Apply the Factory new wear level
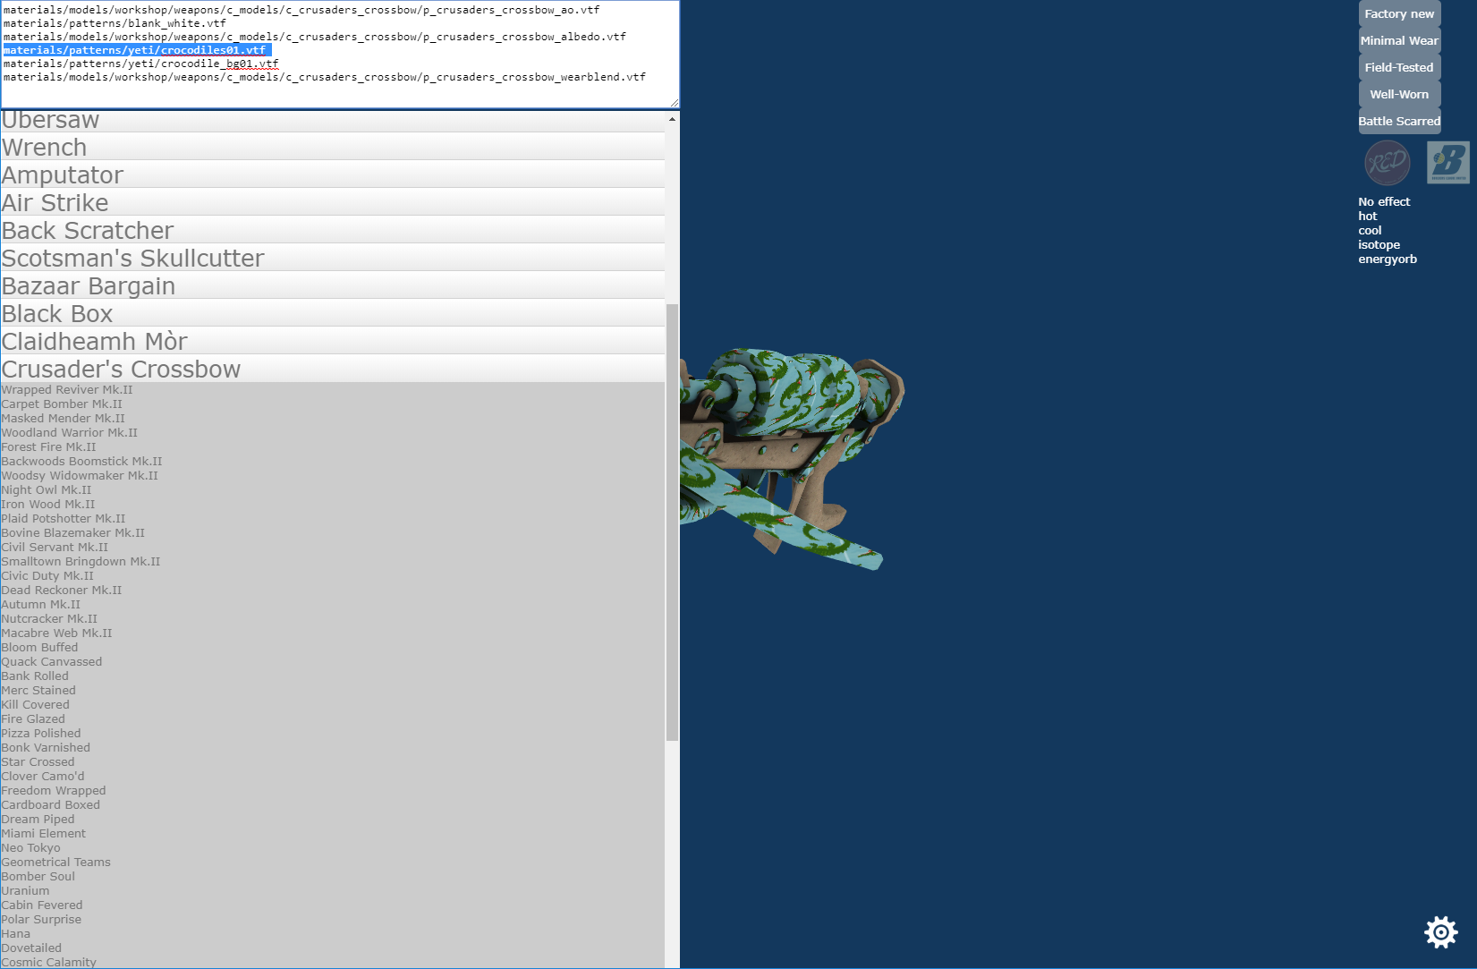 click(x=1399, y=13)
